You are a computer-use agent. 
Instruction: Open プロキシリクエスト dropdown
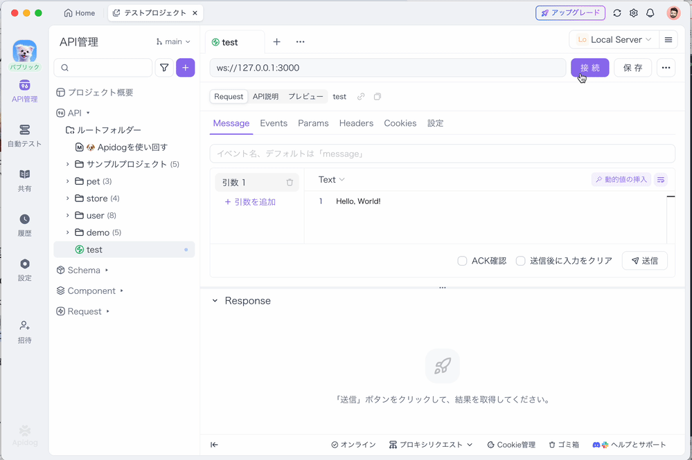pos(431,445)
